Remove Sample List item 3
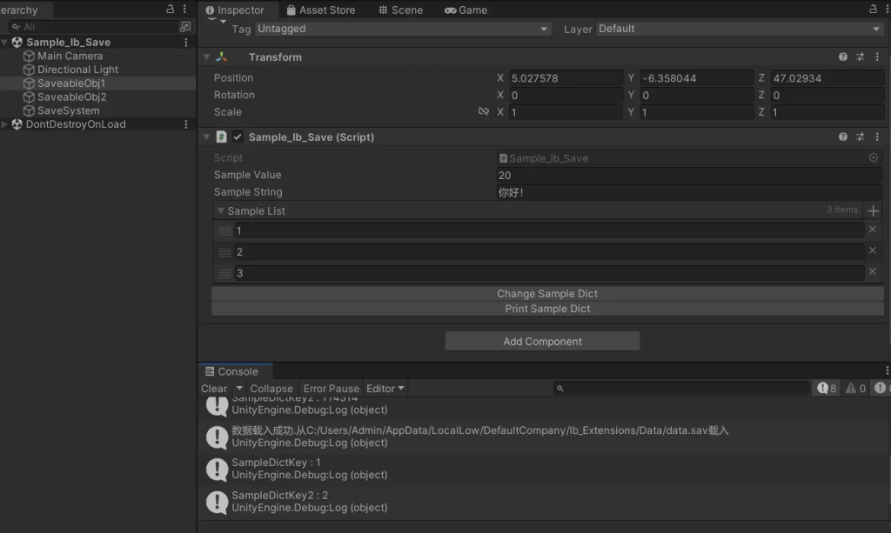 click(872, 272)
